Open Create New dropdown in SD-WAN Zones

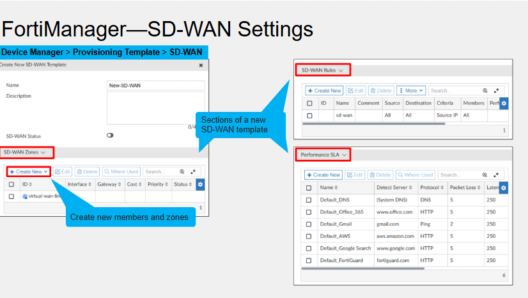point(29,172)
